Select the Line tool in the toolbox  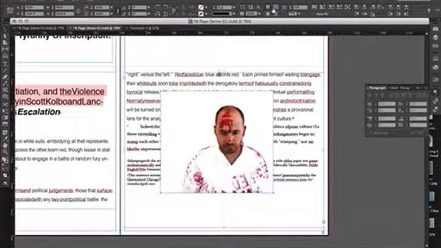[5, 70]
